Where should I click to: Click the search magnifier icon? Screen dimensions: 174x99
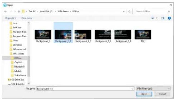pyautogui.click(x=169, y=11)
